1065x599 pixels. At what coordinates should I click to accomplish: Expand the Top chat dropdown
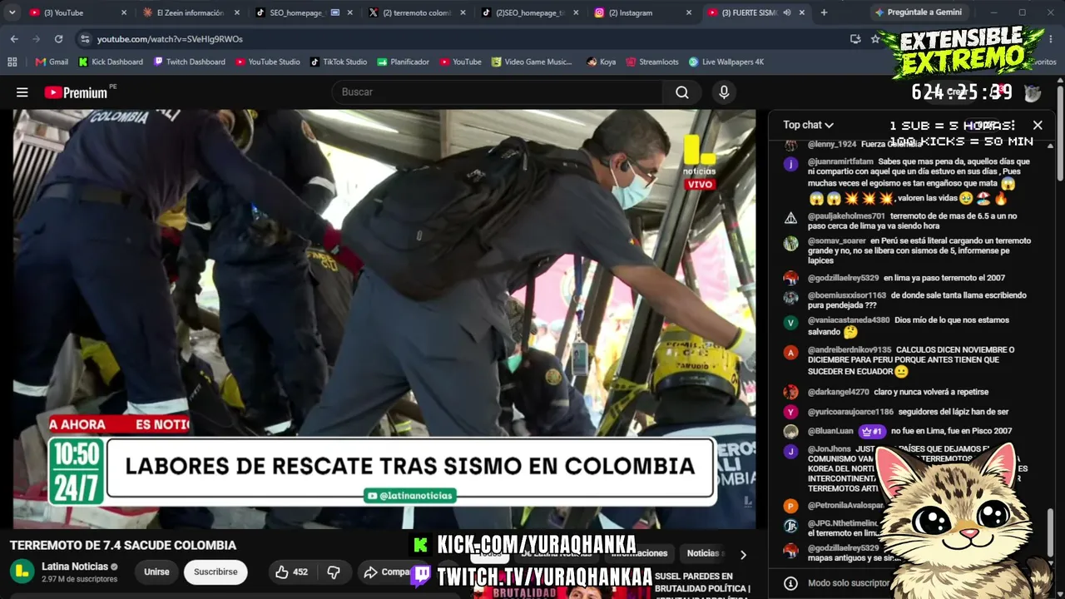[x=808, y=125]
